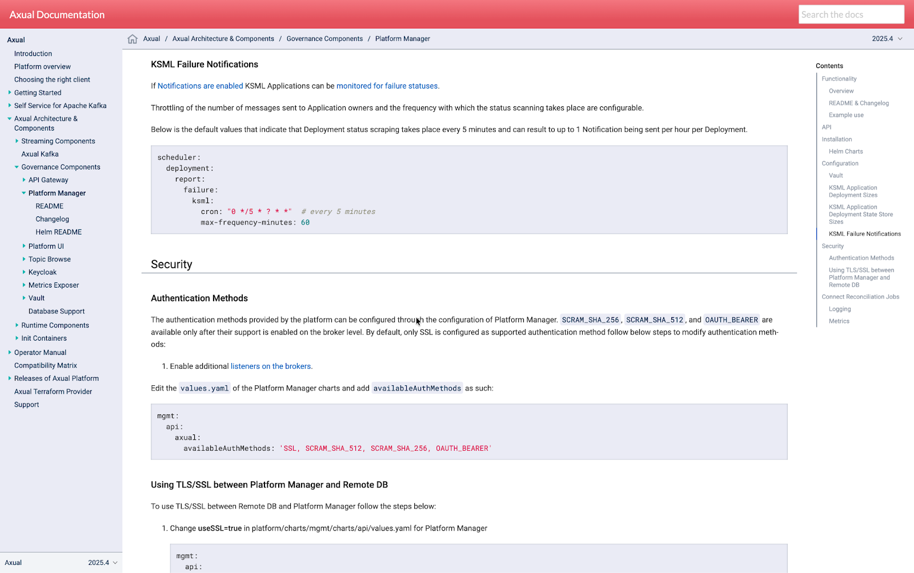
Task: Jump to Functionality in Contents
Action: coord(839,79)
